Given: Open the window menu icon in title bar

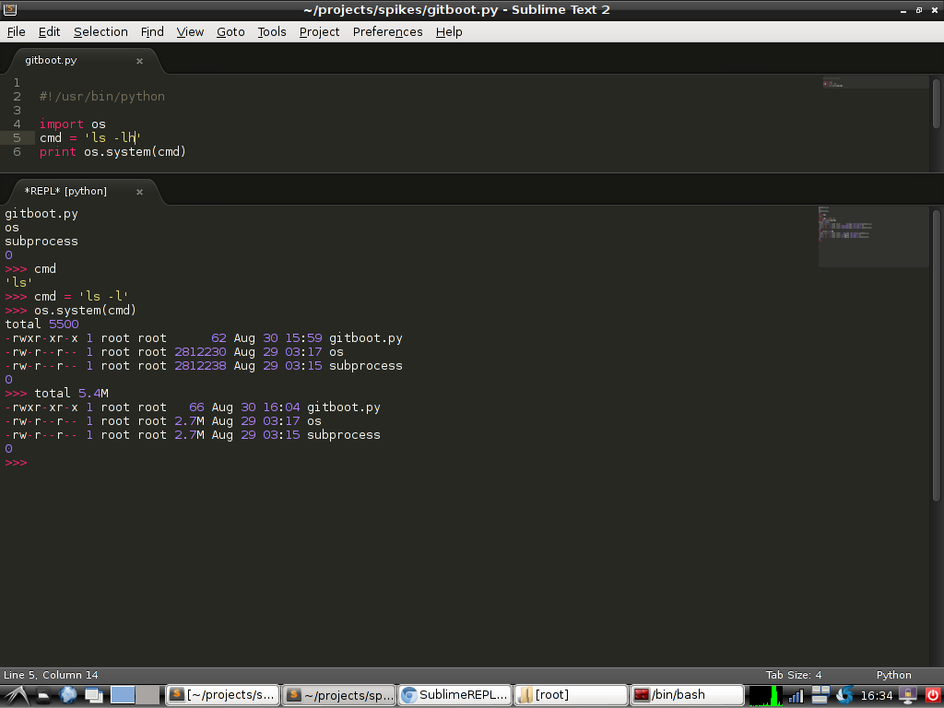Looking at the screenshot, I should tap(9, 9).
